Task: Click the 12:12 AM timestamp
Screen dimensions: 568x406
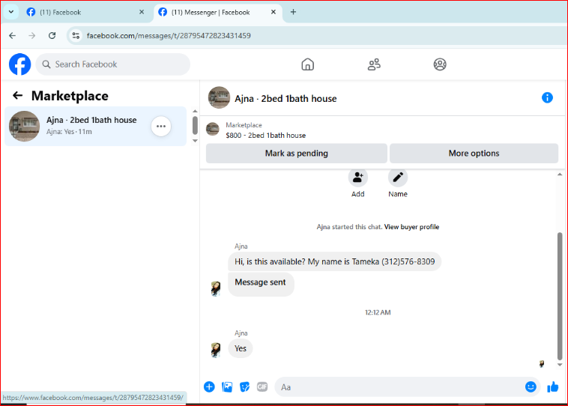Action: (378, 312)
